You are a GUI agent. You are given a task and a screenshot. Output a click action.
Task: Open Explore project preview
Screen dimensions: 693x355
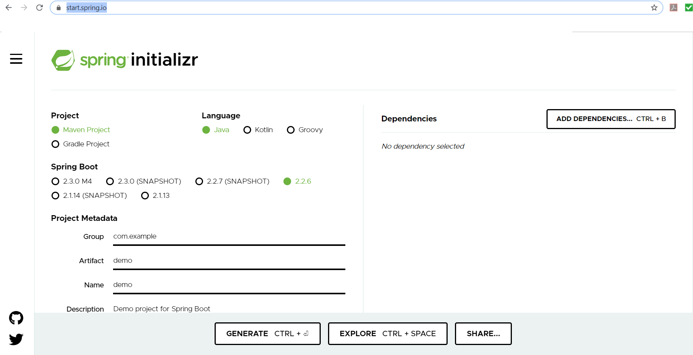(387, 333)
